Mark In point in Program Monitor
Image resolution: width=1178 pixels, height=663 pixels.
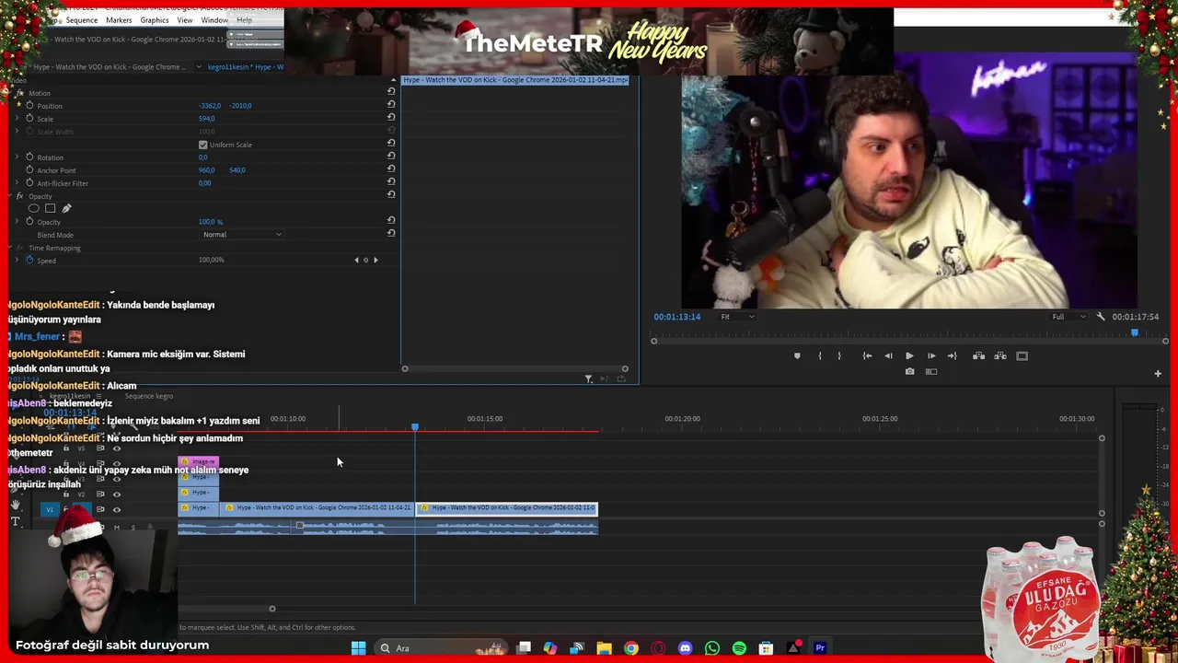click(820, 356)
